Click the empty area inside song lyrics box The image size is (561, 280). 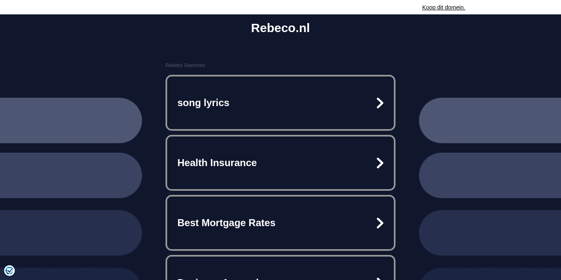click(304, 103)
